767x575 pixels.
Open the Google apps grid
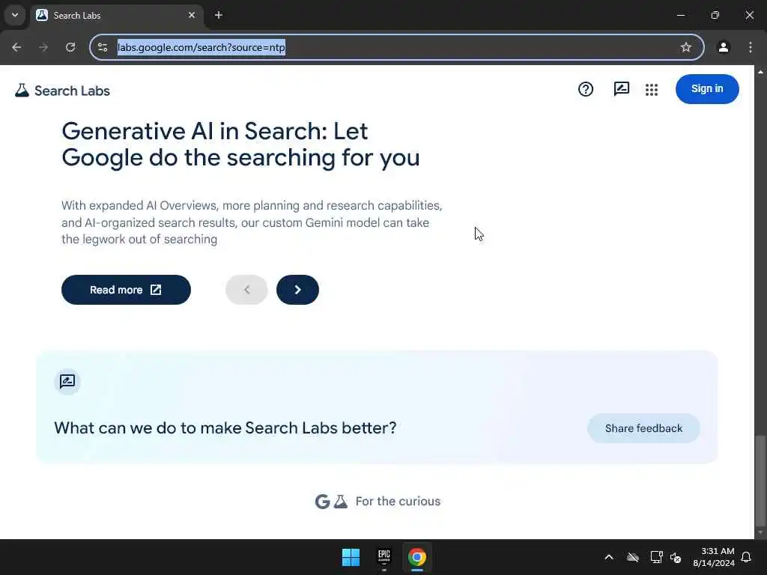652,90
